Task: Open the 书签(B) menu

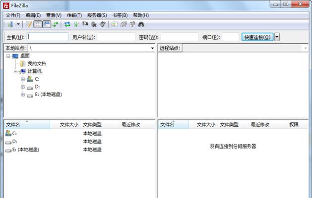Action: pos(120,15)
